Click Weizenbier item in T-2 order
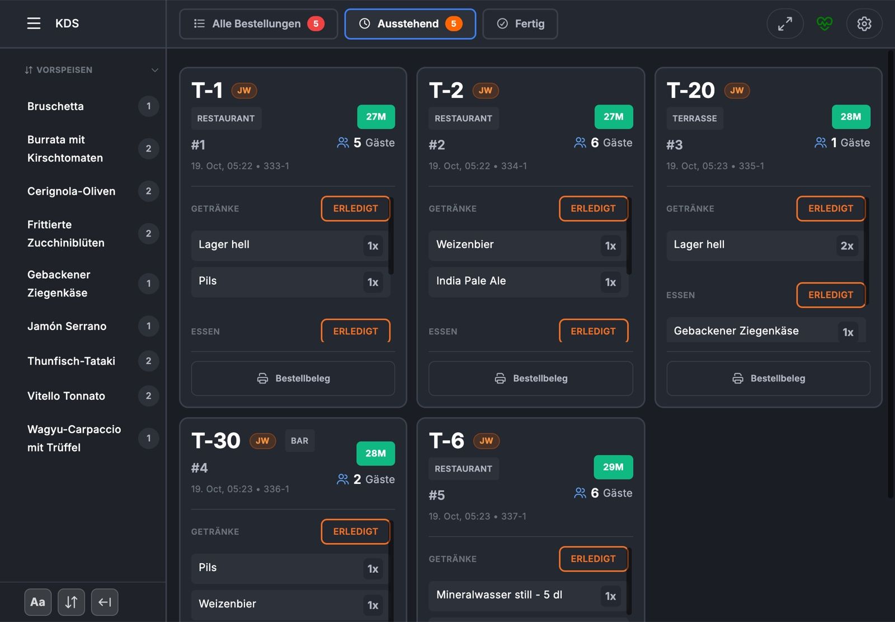Screen dimensions: 895x622 click(x=527, y=246)
